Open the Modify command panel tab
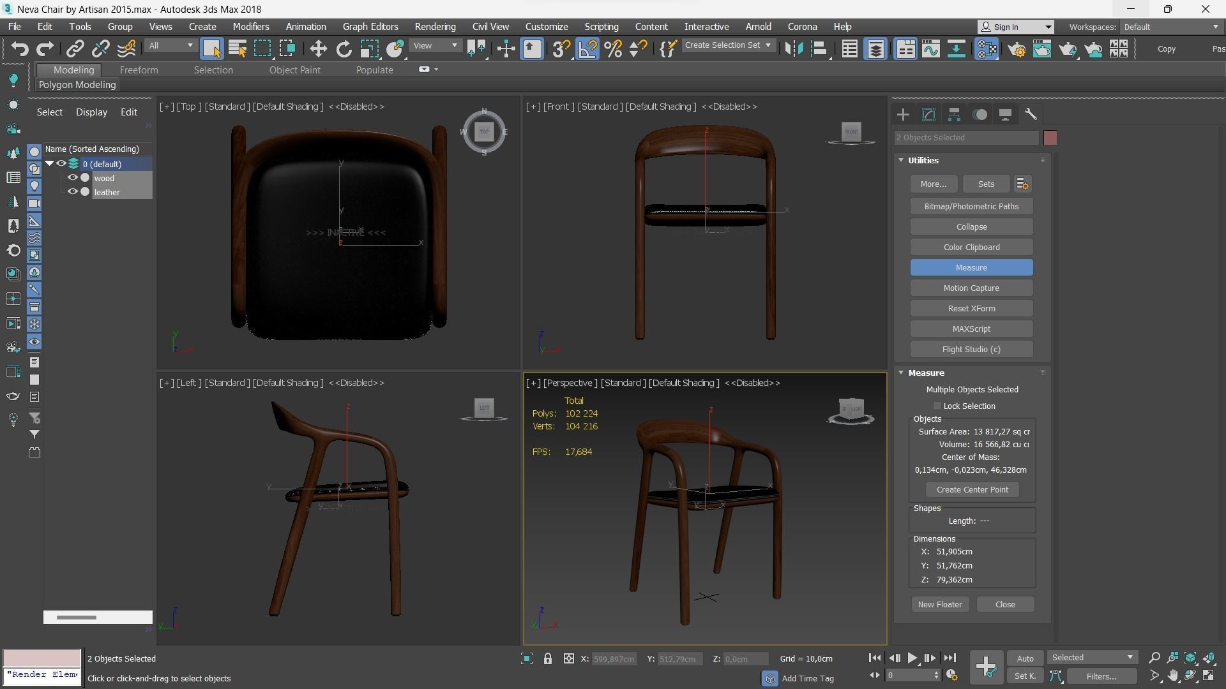This screenshot has width=1226, height=689. click(x=928, y=114)
